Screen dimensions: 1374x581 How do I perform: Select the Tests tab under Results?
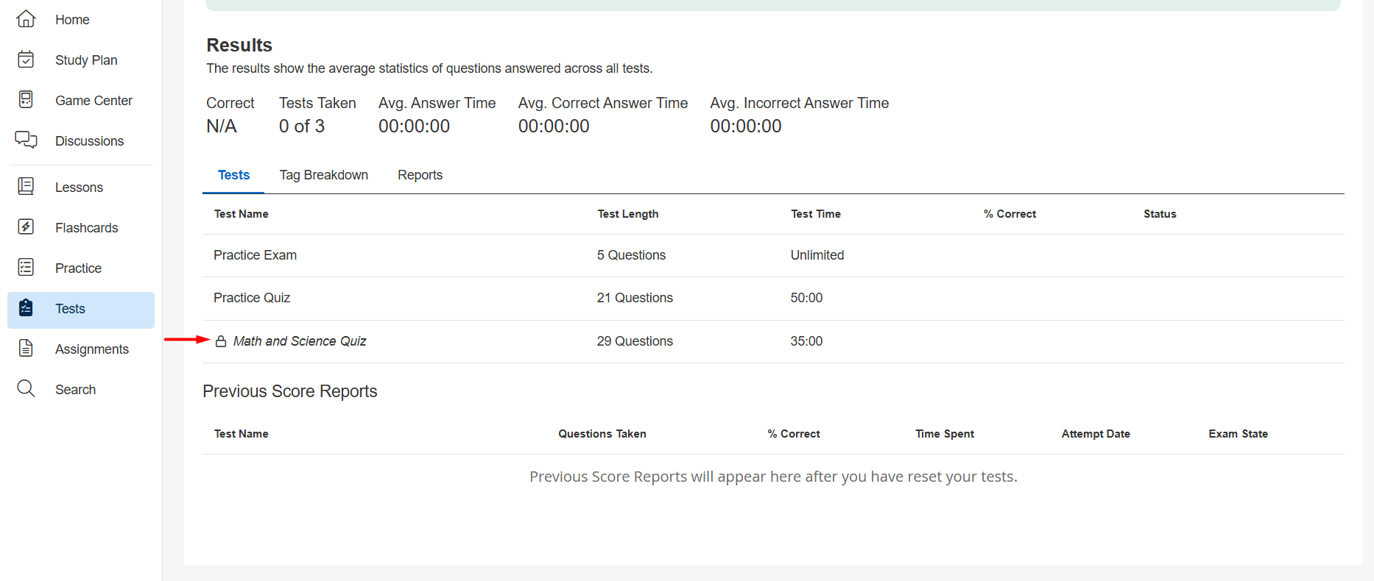click(233, 175)
